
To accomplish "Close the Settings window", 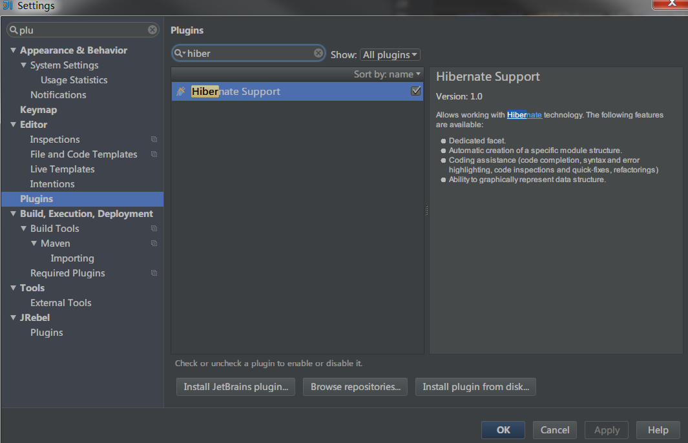I will pos(671,3).
